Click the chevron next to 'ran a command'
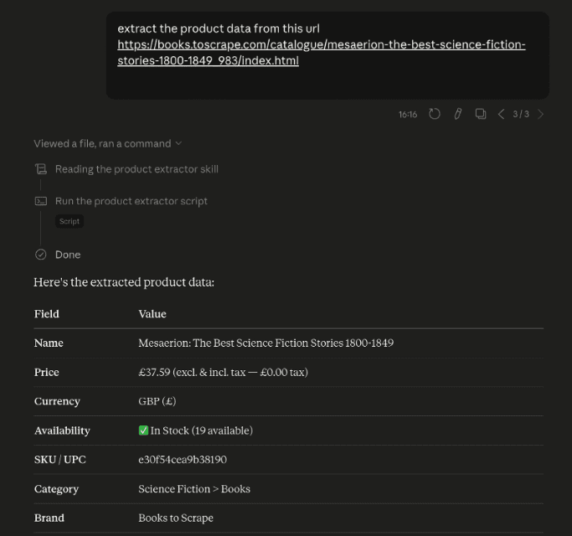The image size is (572, 536). tap(178, 143)
